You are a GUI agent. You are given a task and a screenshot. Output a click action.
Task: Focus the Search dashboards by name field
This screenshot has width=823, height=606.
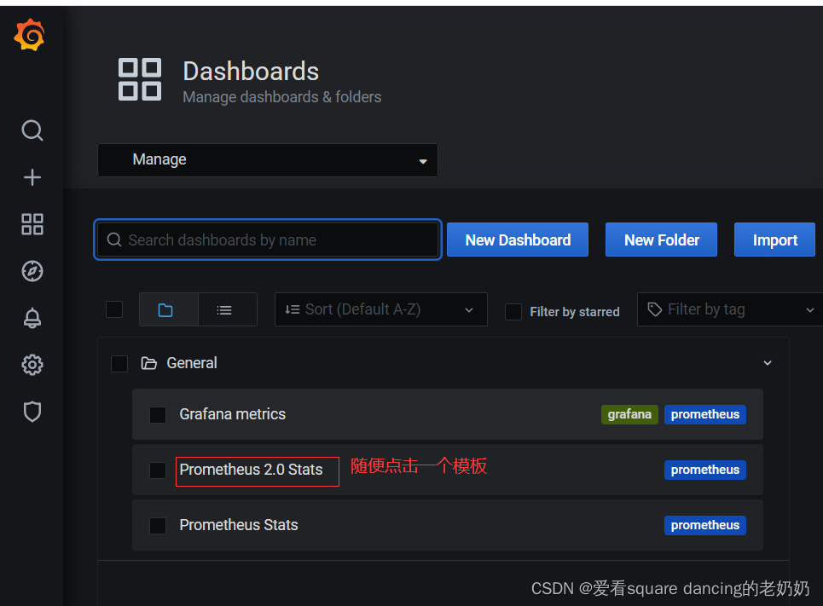coord(268,240)
